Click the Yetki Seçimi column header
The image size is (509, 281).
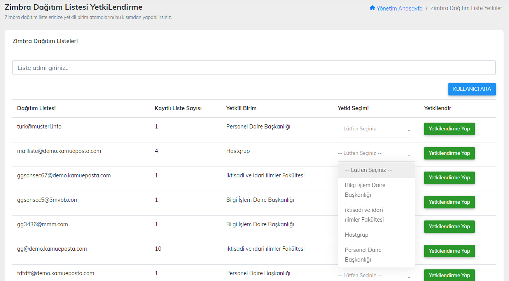353,108
